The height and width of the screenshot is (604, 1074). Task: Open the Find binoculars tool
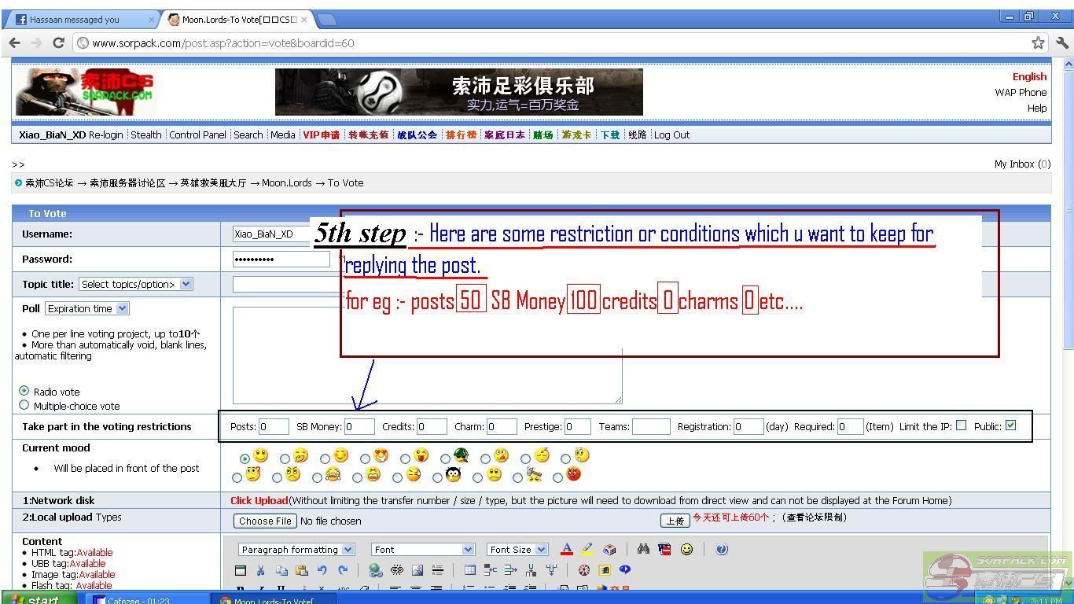[643, 550]
